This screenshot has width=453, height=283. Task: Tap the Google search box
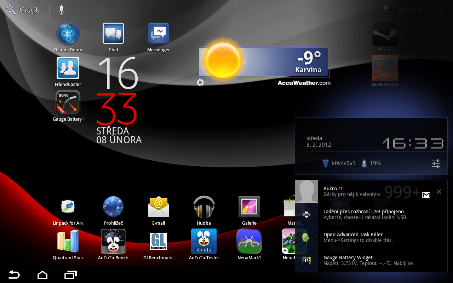point(24,10)
